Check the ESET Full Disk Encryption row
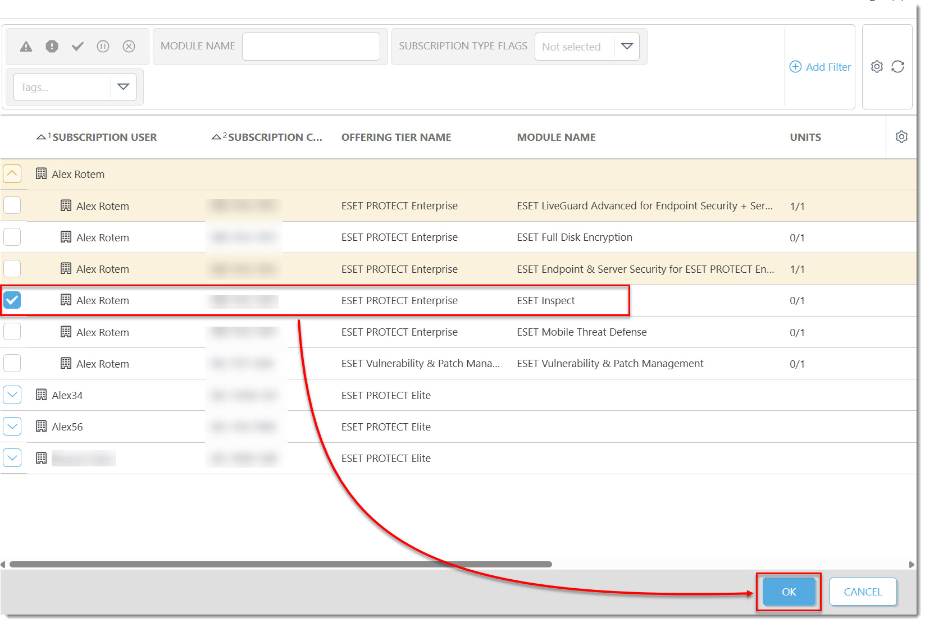 pyautogui.click(x=12, y=237)
